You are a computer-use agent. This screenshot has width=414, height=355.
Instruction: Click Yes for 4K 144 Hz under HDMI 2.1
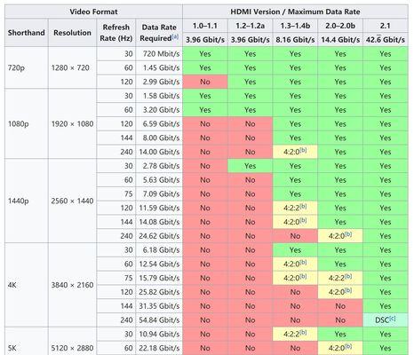click(x=386, y=306)
